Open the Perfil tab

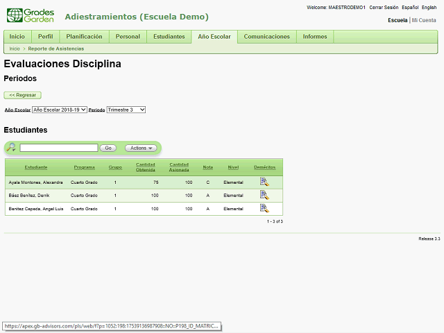(45, 37)
